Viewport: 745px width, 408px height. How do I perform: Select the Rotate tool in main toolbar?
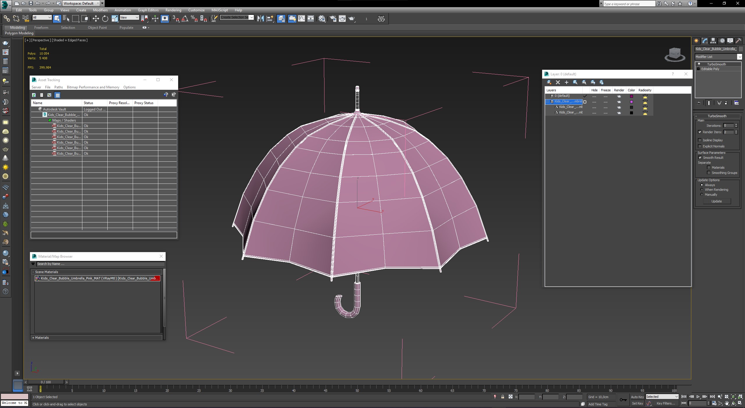105,19
